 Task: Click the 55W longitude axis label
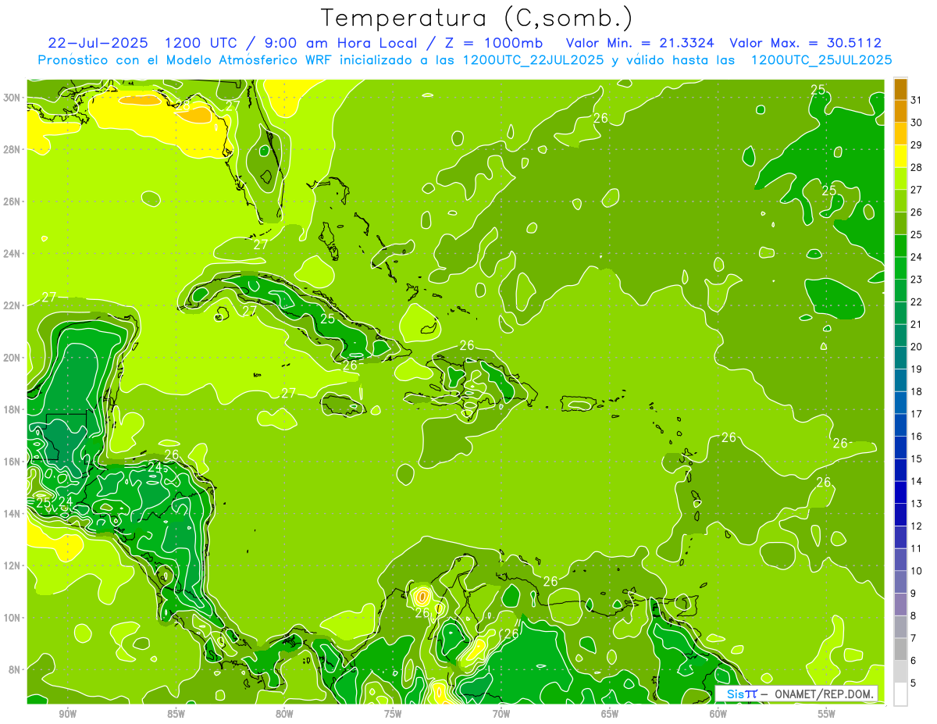[x=827, y=714]
